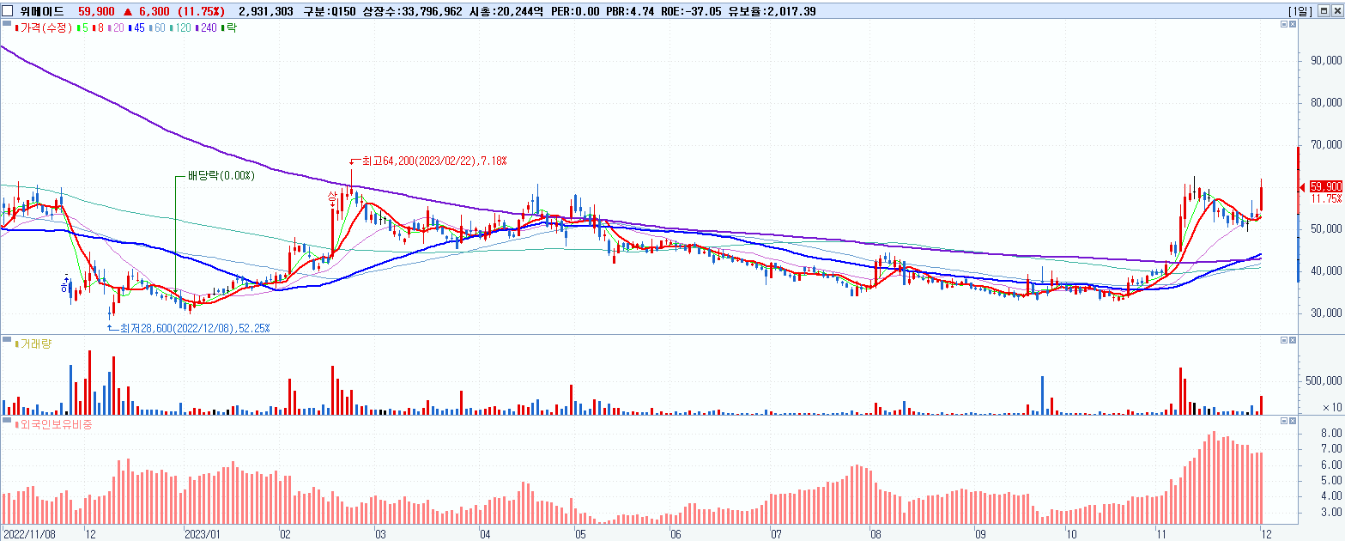Click the 30,000 price axis label
Screen dimensions: 1345x541
click(x=1325, y=313)
